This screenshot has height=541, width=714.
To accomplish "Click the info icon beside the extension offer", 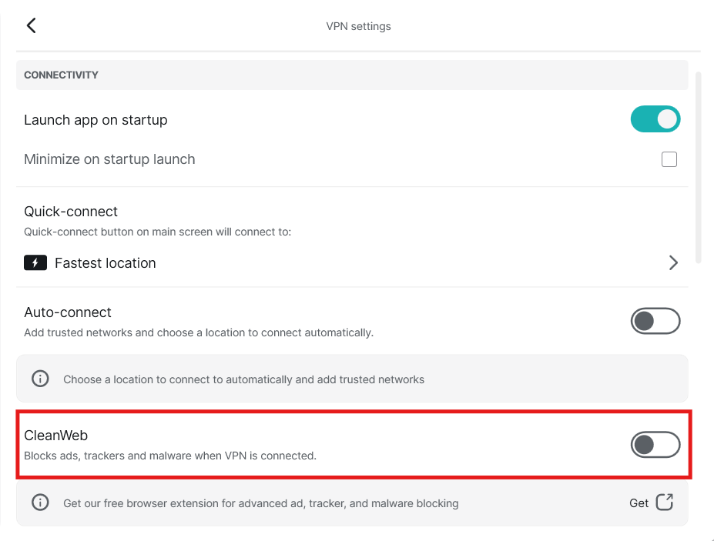I will pyautogui.click(x=40, y=503).
